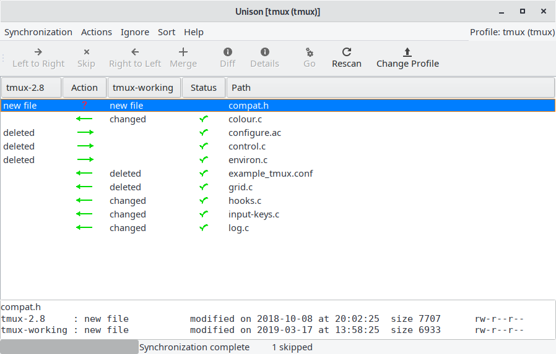Click the left arrow action for hooks.c
556x354 pixels.
tap(84, 200)
